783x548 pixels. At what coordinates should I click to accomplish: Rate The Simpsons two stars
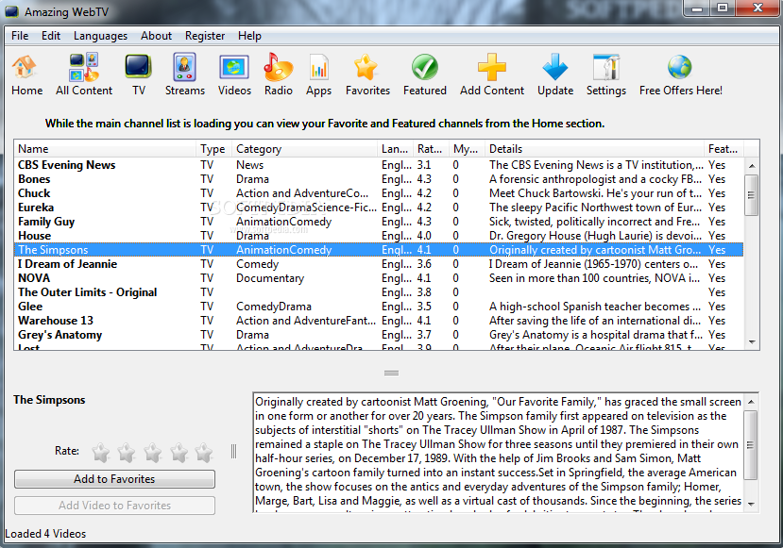pyautogui.click(x=127, y=452)
